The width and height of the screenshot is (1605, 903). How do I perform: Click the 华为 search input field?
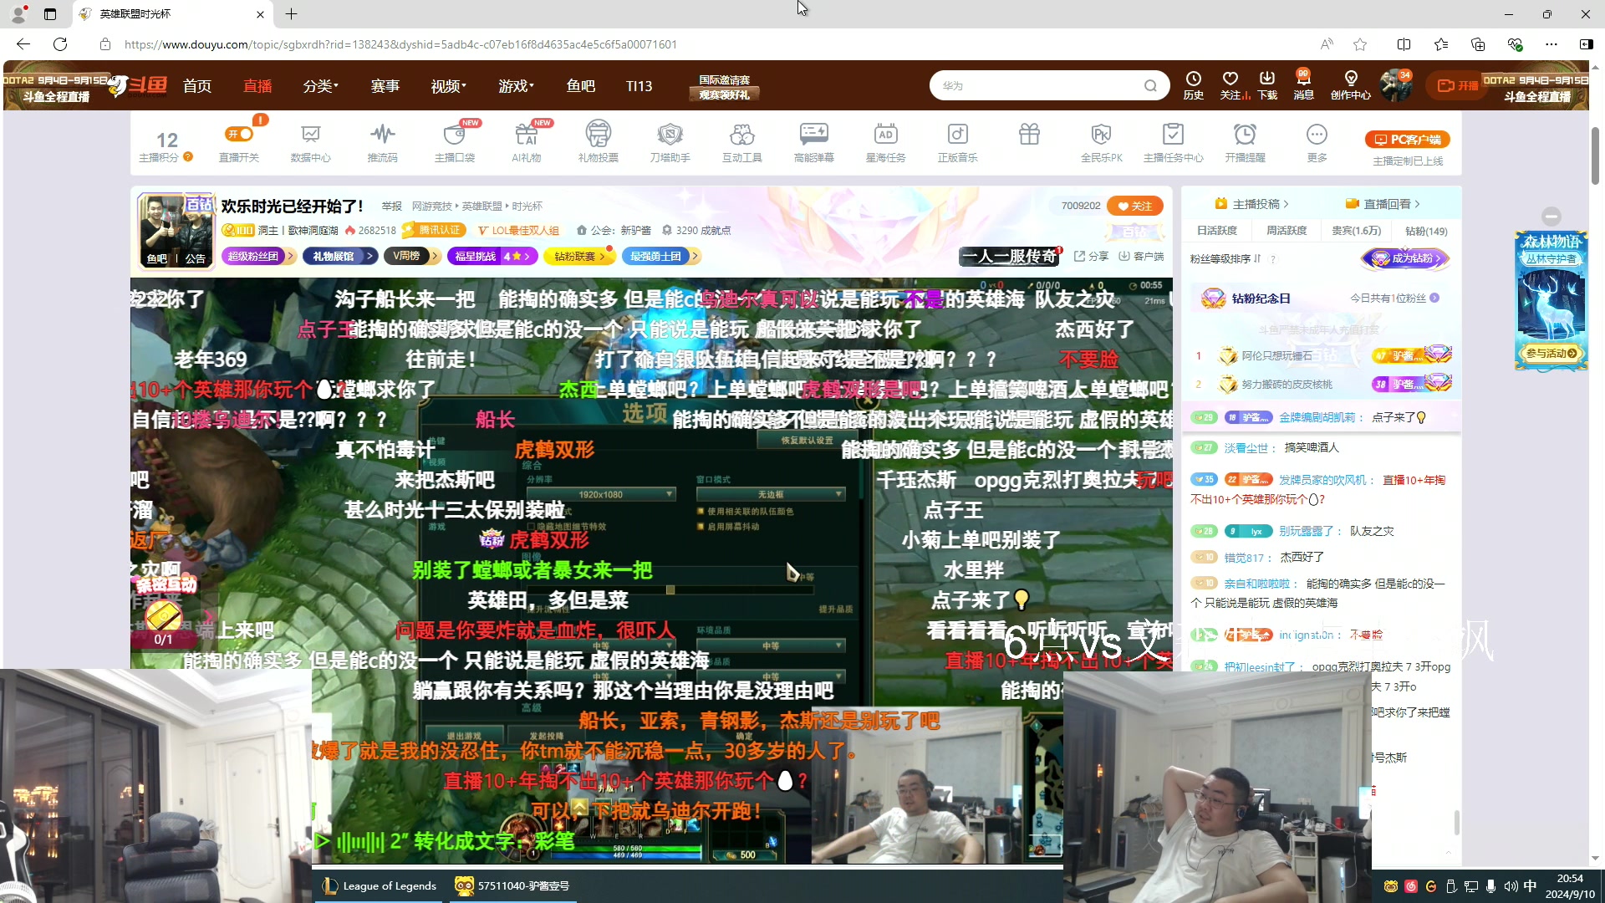1037,85
